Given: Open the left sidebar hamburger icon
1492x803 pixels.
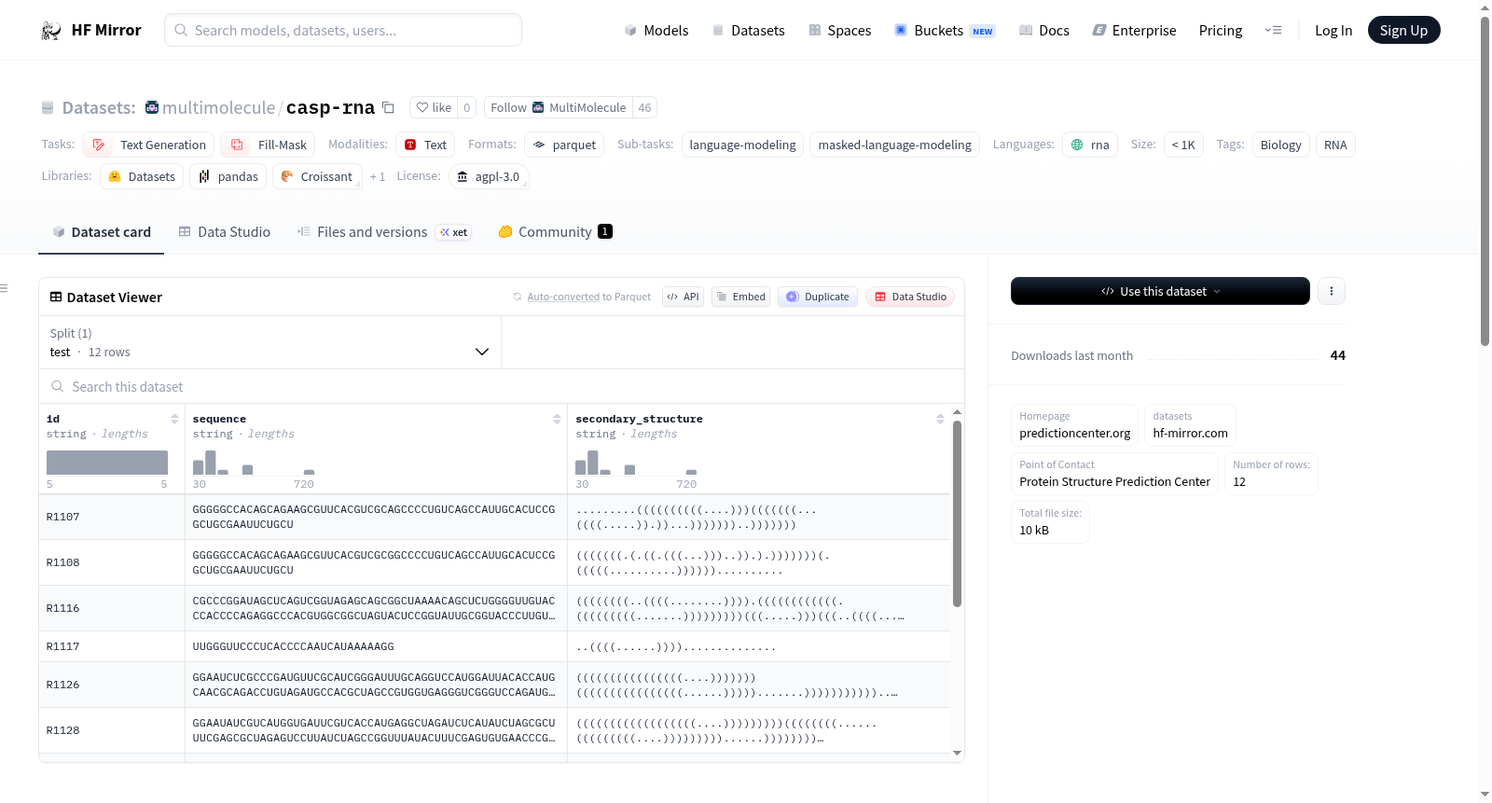Looking at the screenshot, I should point(5,288).
